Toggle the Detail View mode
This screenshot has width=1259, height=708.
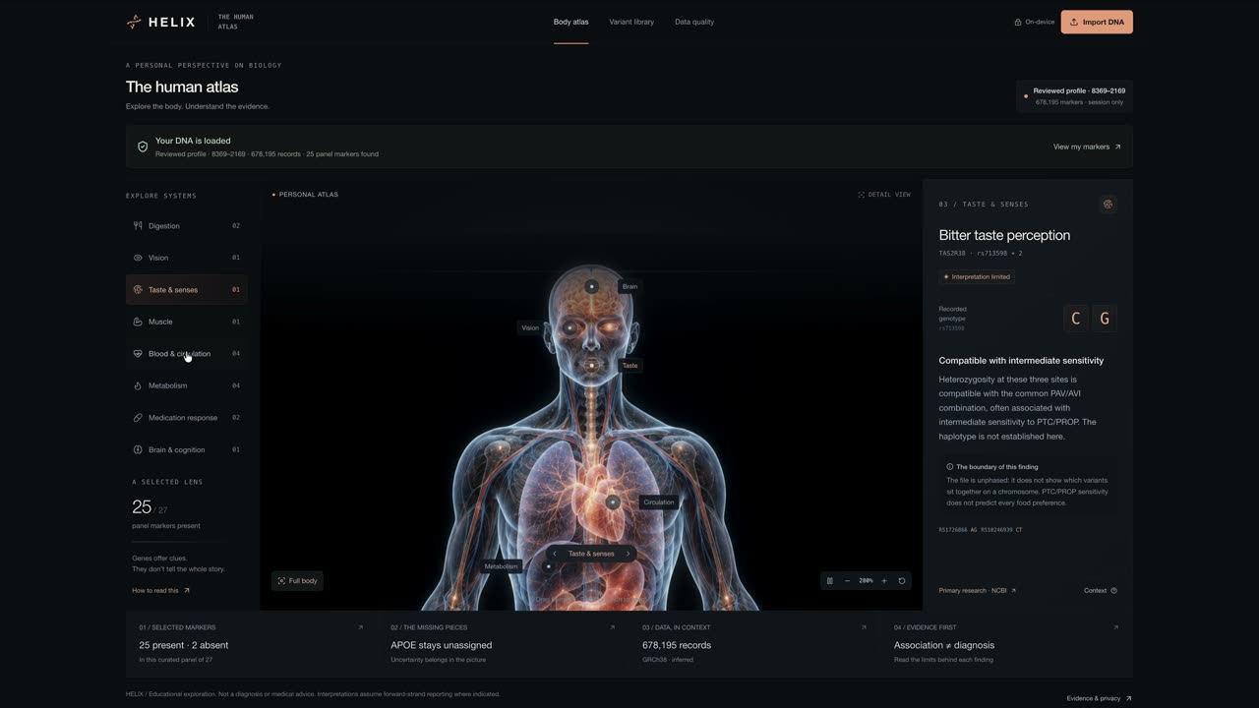pos(884,195)
